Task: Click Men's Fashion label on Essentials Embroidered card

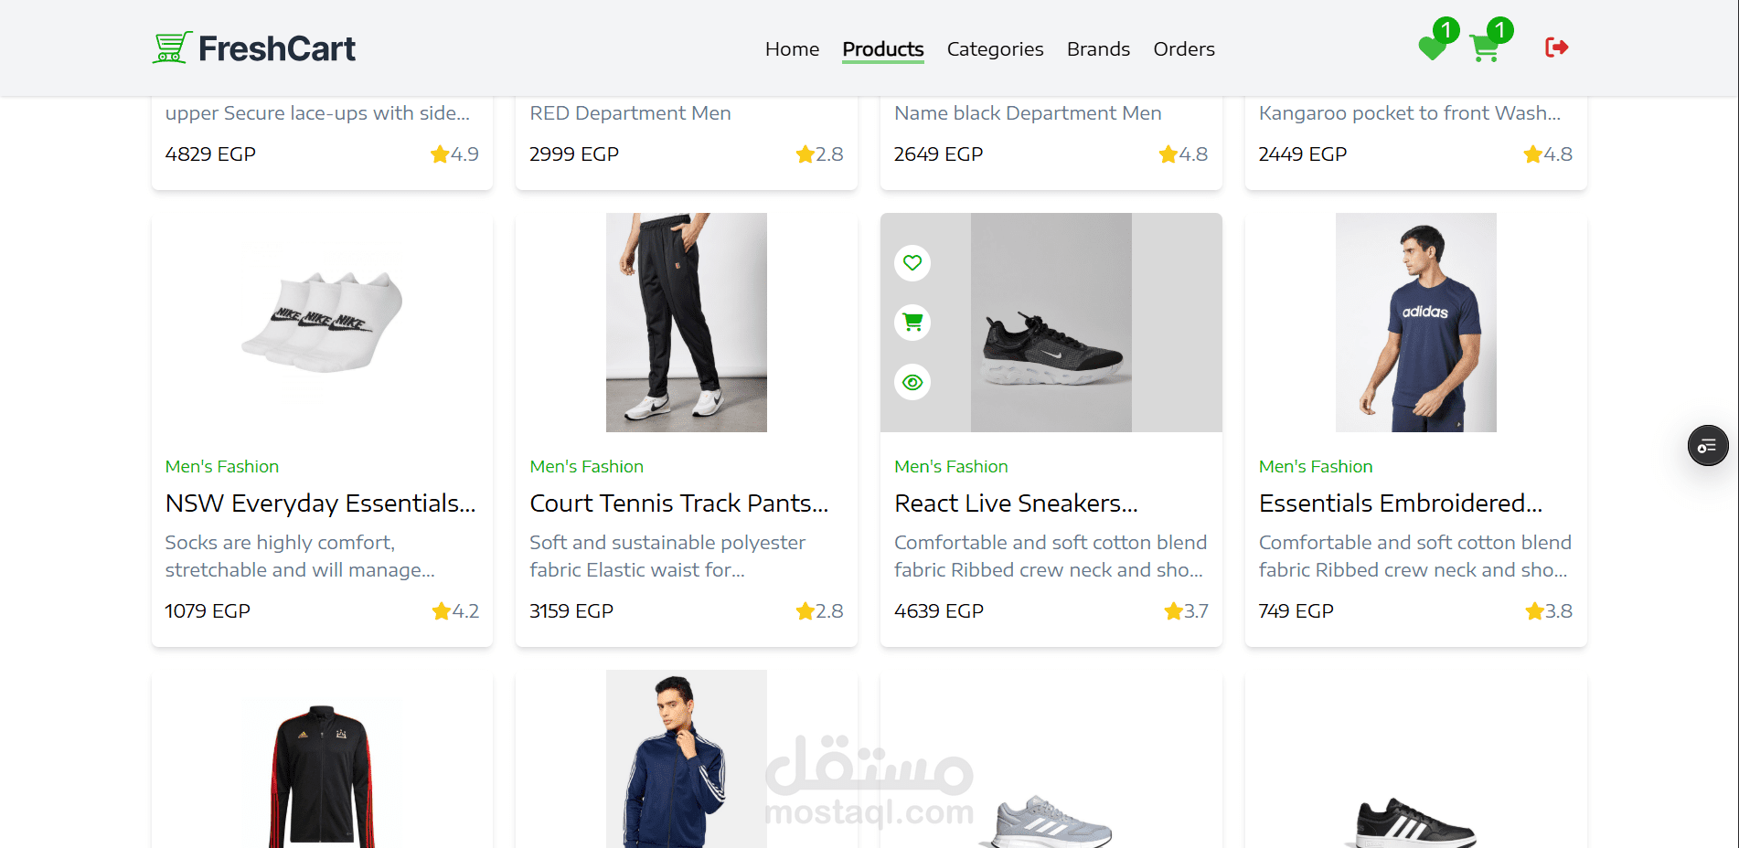Action: tap(1316, 467)
